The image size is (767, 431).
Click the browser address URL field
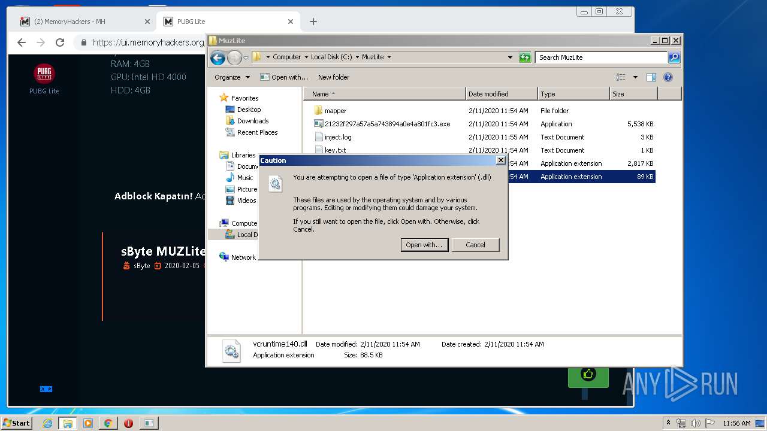coord(148,43)
